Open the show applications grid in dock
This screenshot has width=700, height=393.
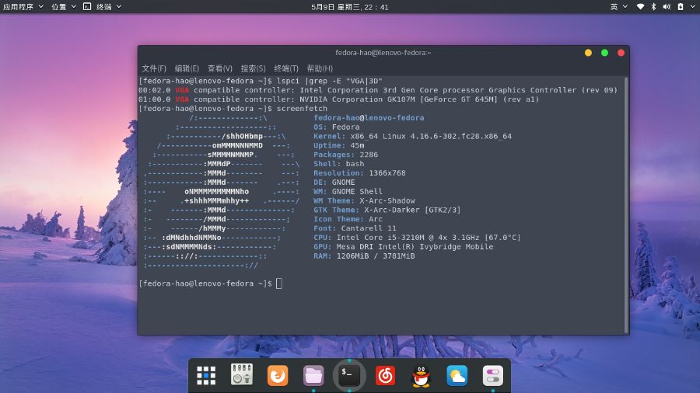(206, 376)
